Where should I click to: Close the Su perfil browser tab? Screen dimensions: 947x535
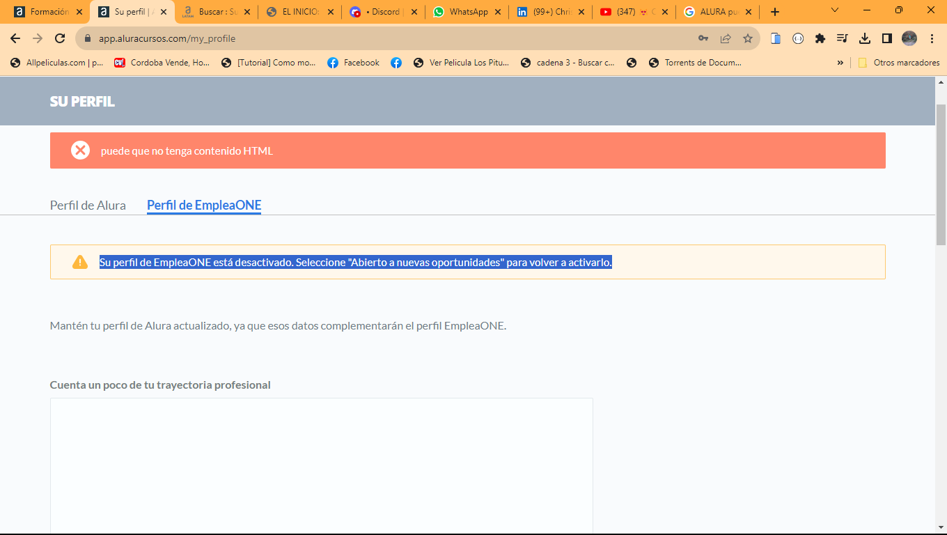click(x=164, y=12)
